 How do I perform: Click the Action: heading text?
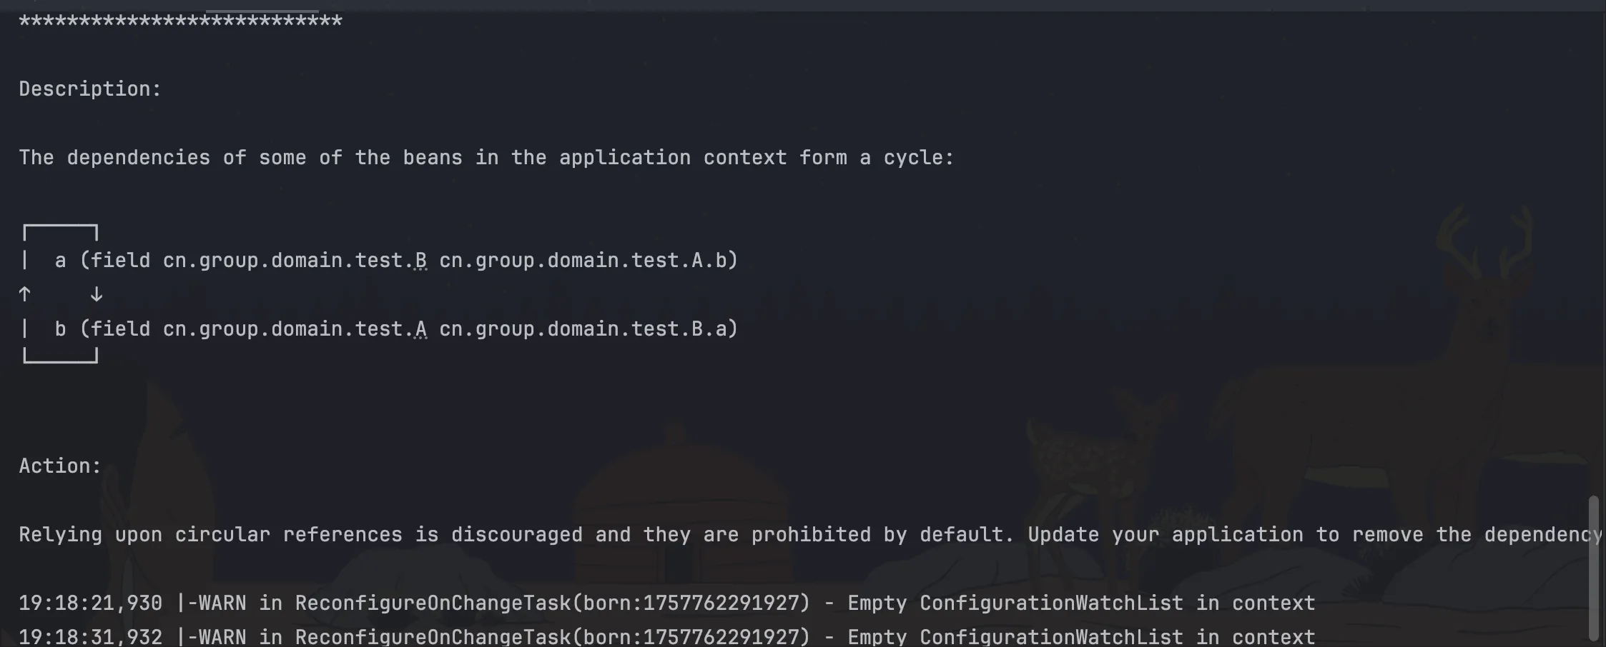tap(60, 466)
